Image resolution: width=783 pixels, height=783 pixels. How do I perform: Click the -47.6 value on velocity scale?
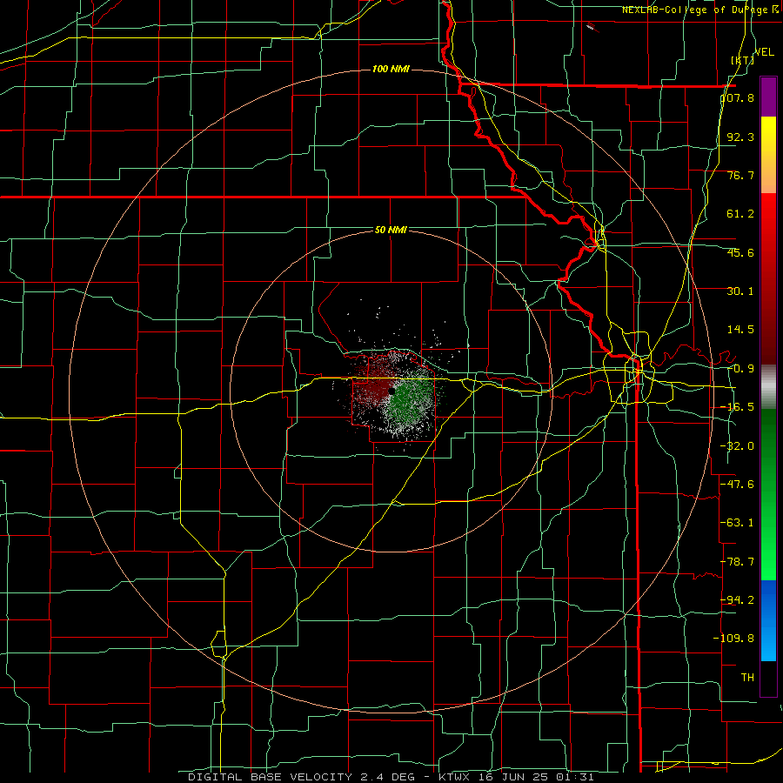click(738, 485)
